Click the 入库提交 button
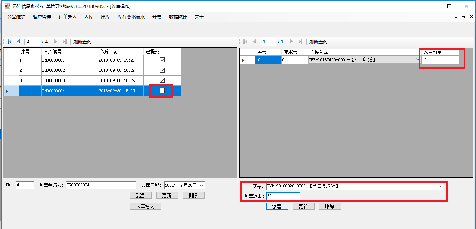This screenshot has width=476, height=229. [146, 206]
